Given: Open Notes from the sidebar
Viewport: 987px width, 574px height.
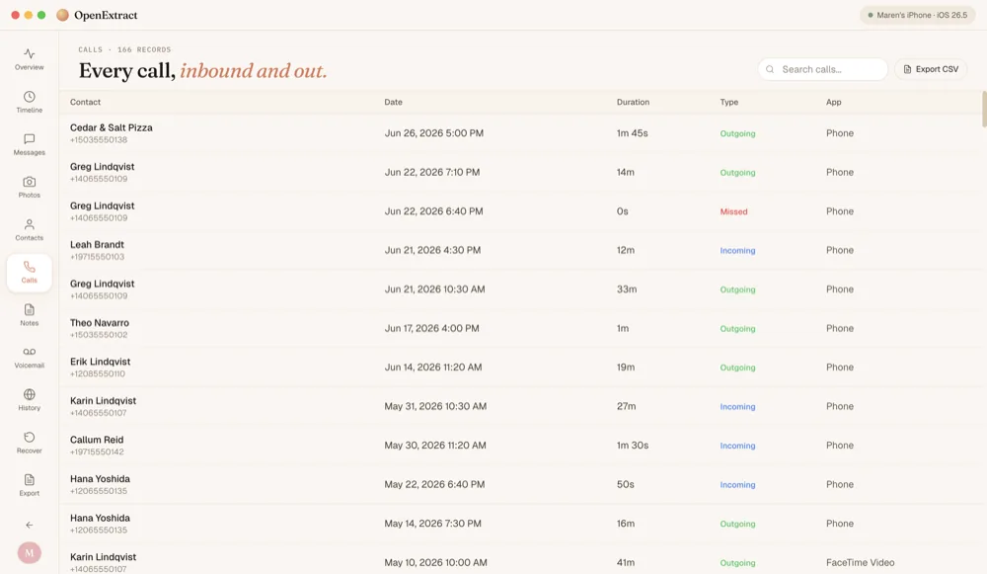Looking at the screenshot, I should click(x=29, y=315).
